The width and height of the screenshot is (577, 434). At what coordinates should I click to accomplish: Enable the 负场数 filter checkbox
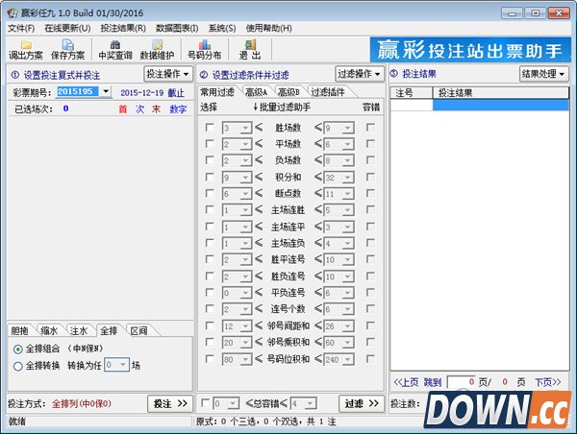210,160
